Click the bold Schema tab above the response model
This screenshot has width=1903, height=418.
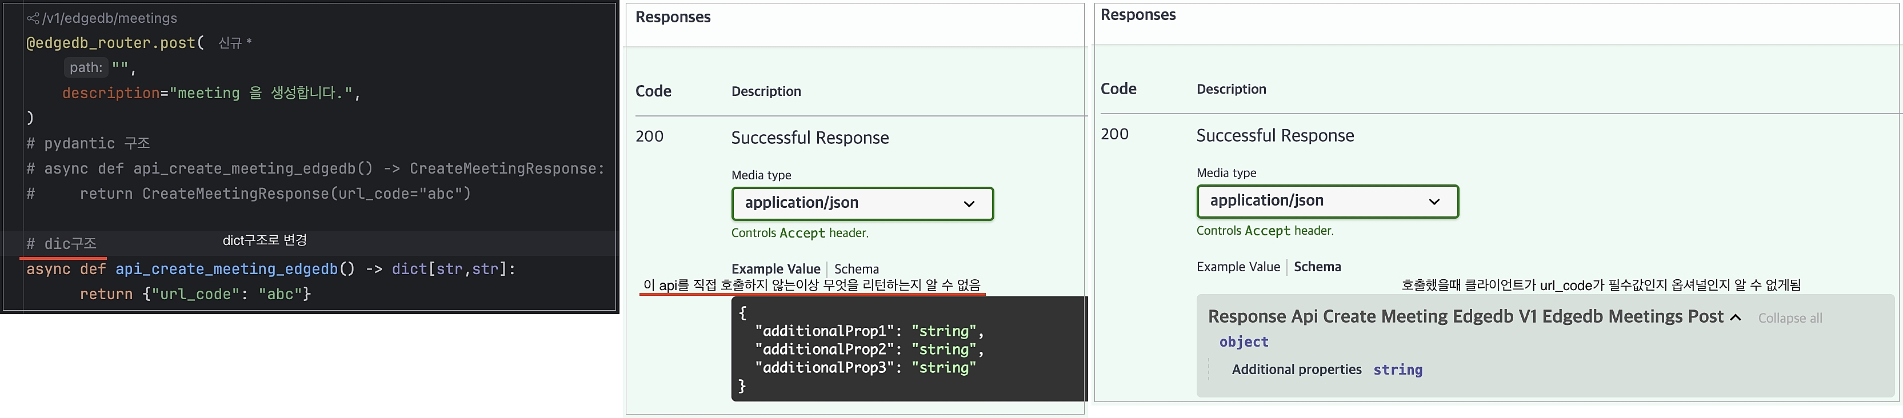click(x=1317, y=267)
